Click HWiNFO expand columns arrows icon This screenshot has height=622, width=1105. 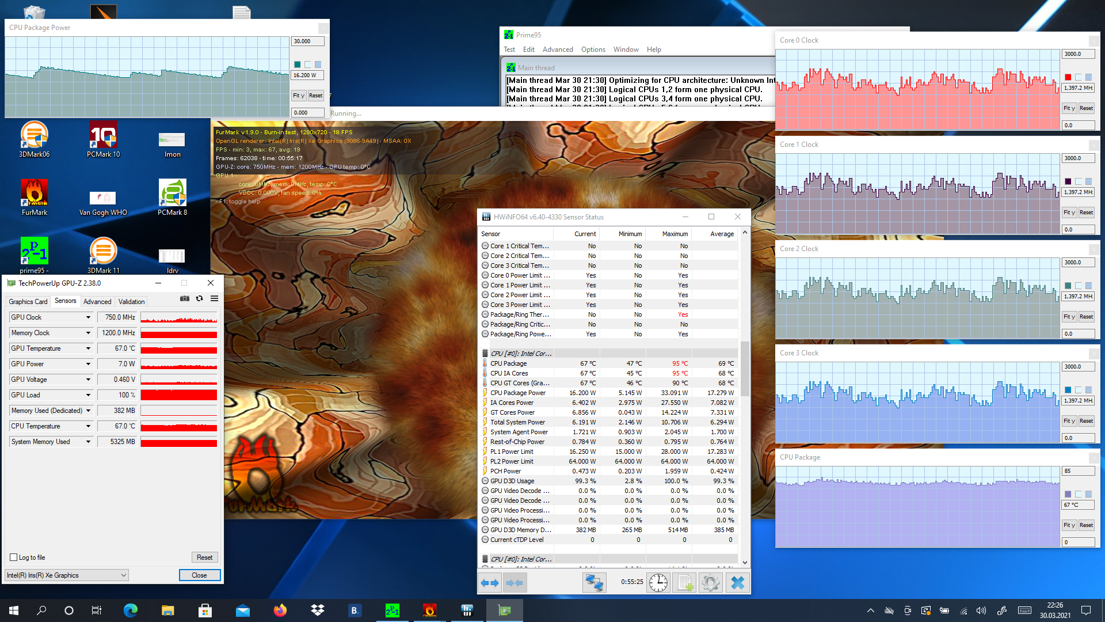490,583
